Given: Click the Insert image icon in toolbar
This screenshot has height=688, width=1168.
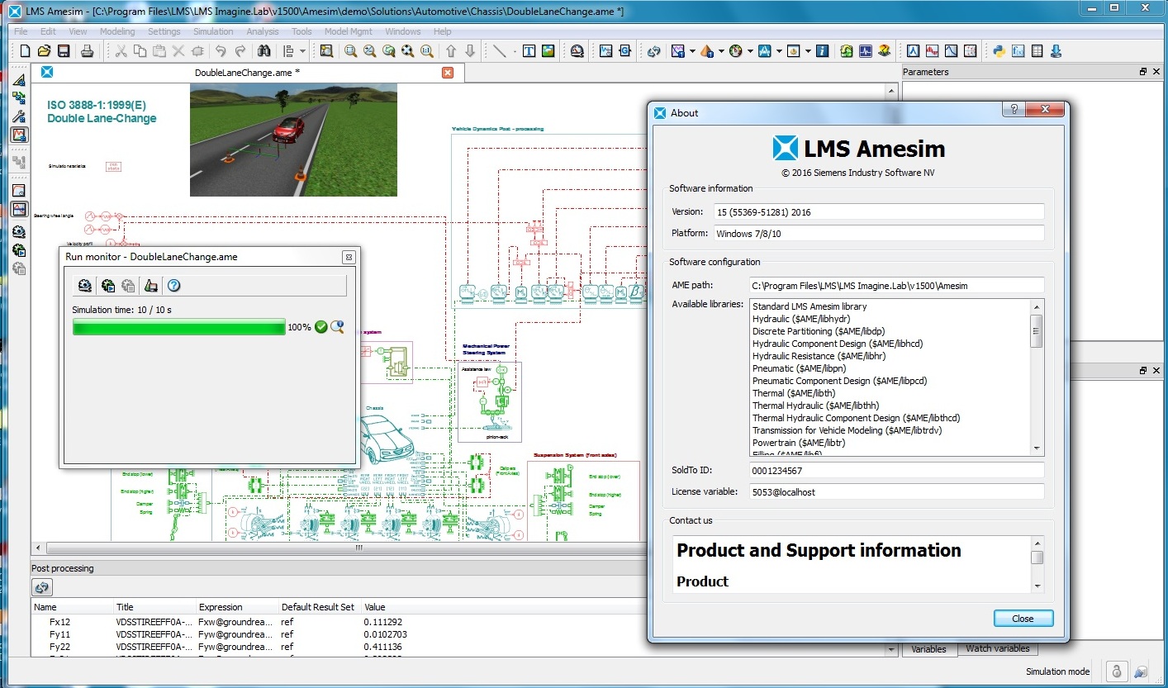Looking at the screenshot, I should click(x=548, y=51).
